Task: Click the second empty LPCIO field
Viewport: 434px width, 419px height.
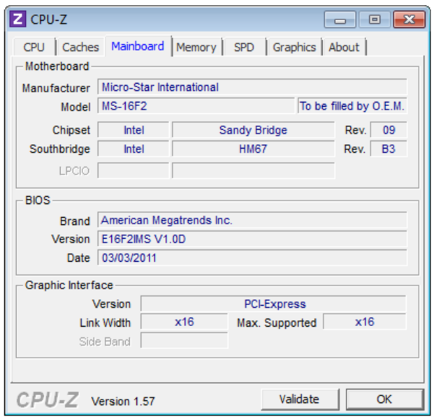Action: (253, 170)
